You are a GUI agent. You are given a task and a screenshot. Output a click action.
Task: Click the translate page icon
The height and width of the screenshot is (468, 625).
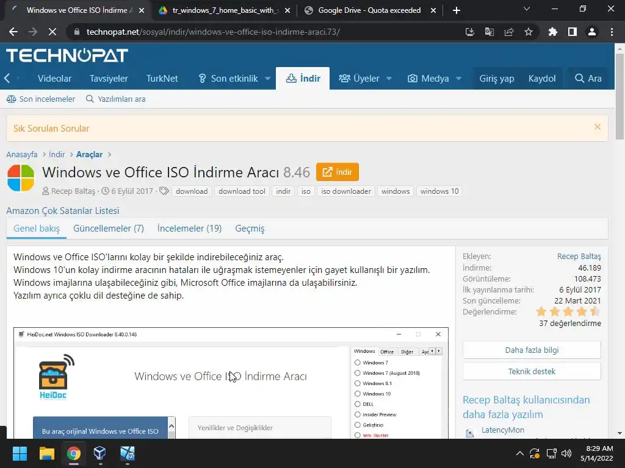coord(490,32)
